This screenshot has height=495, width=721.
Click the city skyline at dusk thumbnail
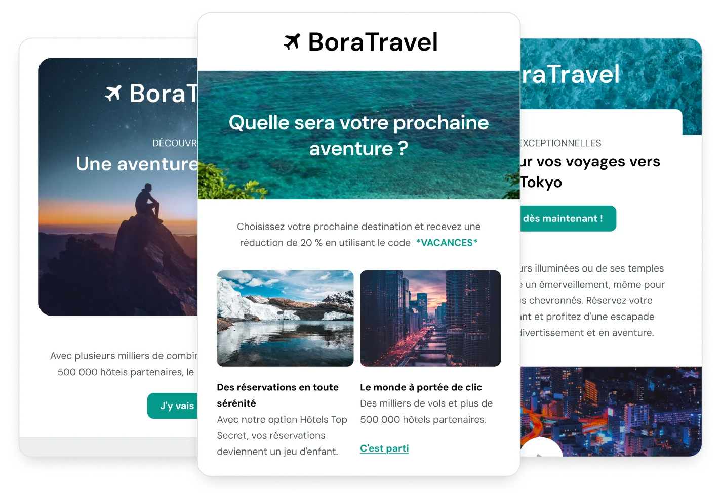pyautogui.click(x=430, y=318)
